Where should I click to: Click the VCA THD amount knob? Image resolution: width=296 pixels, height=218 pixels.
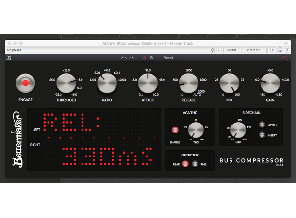[196, 130]
